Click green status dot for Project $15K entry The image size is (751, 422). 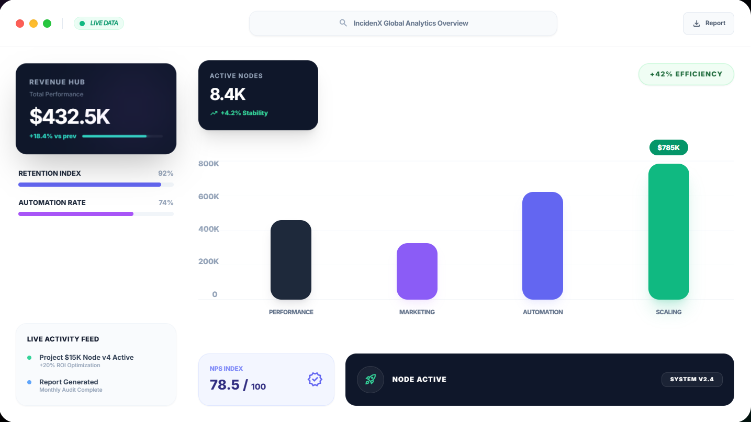point(29,358)
